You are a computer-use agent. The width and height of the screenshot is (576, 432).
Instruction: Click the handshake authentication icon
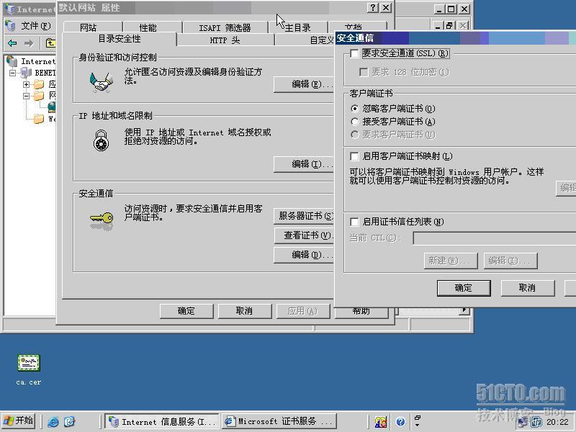point(101,81)
